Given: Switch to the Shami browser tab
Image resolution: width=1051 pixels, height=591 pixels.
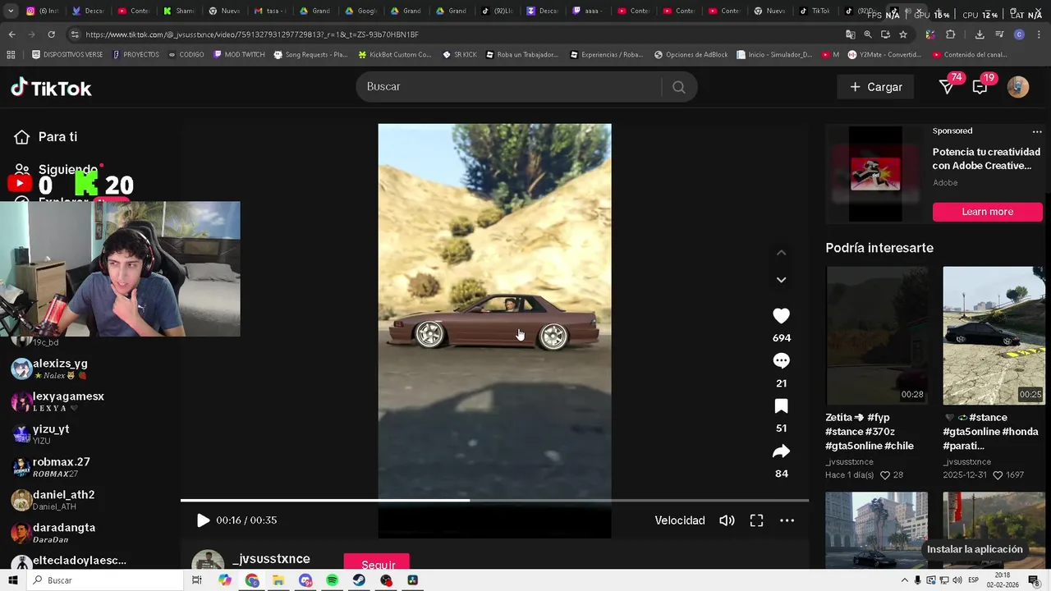Looking at the screenshot, I should (177, 11).
